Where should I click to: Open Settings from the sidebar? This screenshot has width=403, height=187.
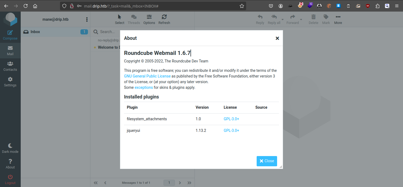point(10,82)
